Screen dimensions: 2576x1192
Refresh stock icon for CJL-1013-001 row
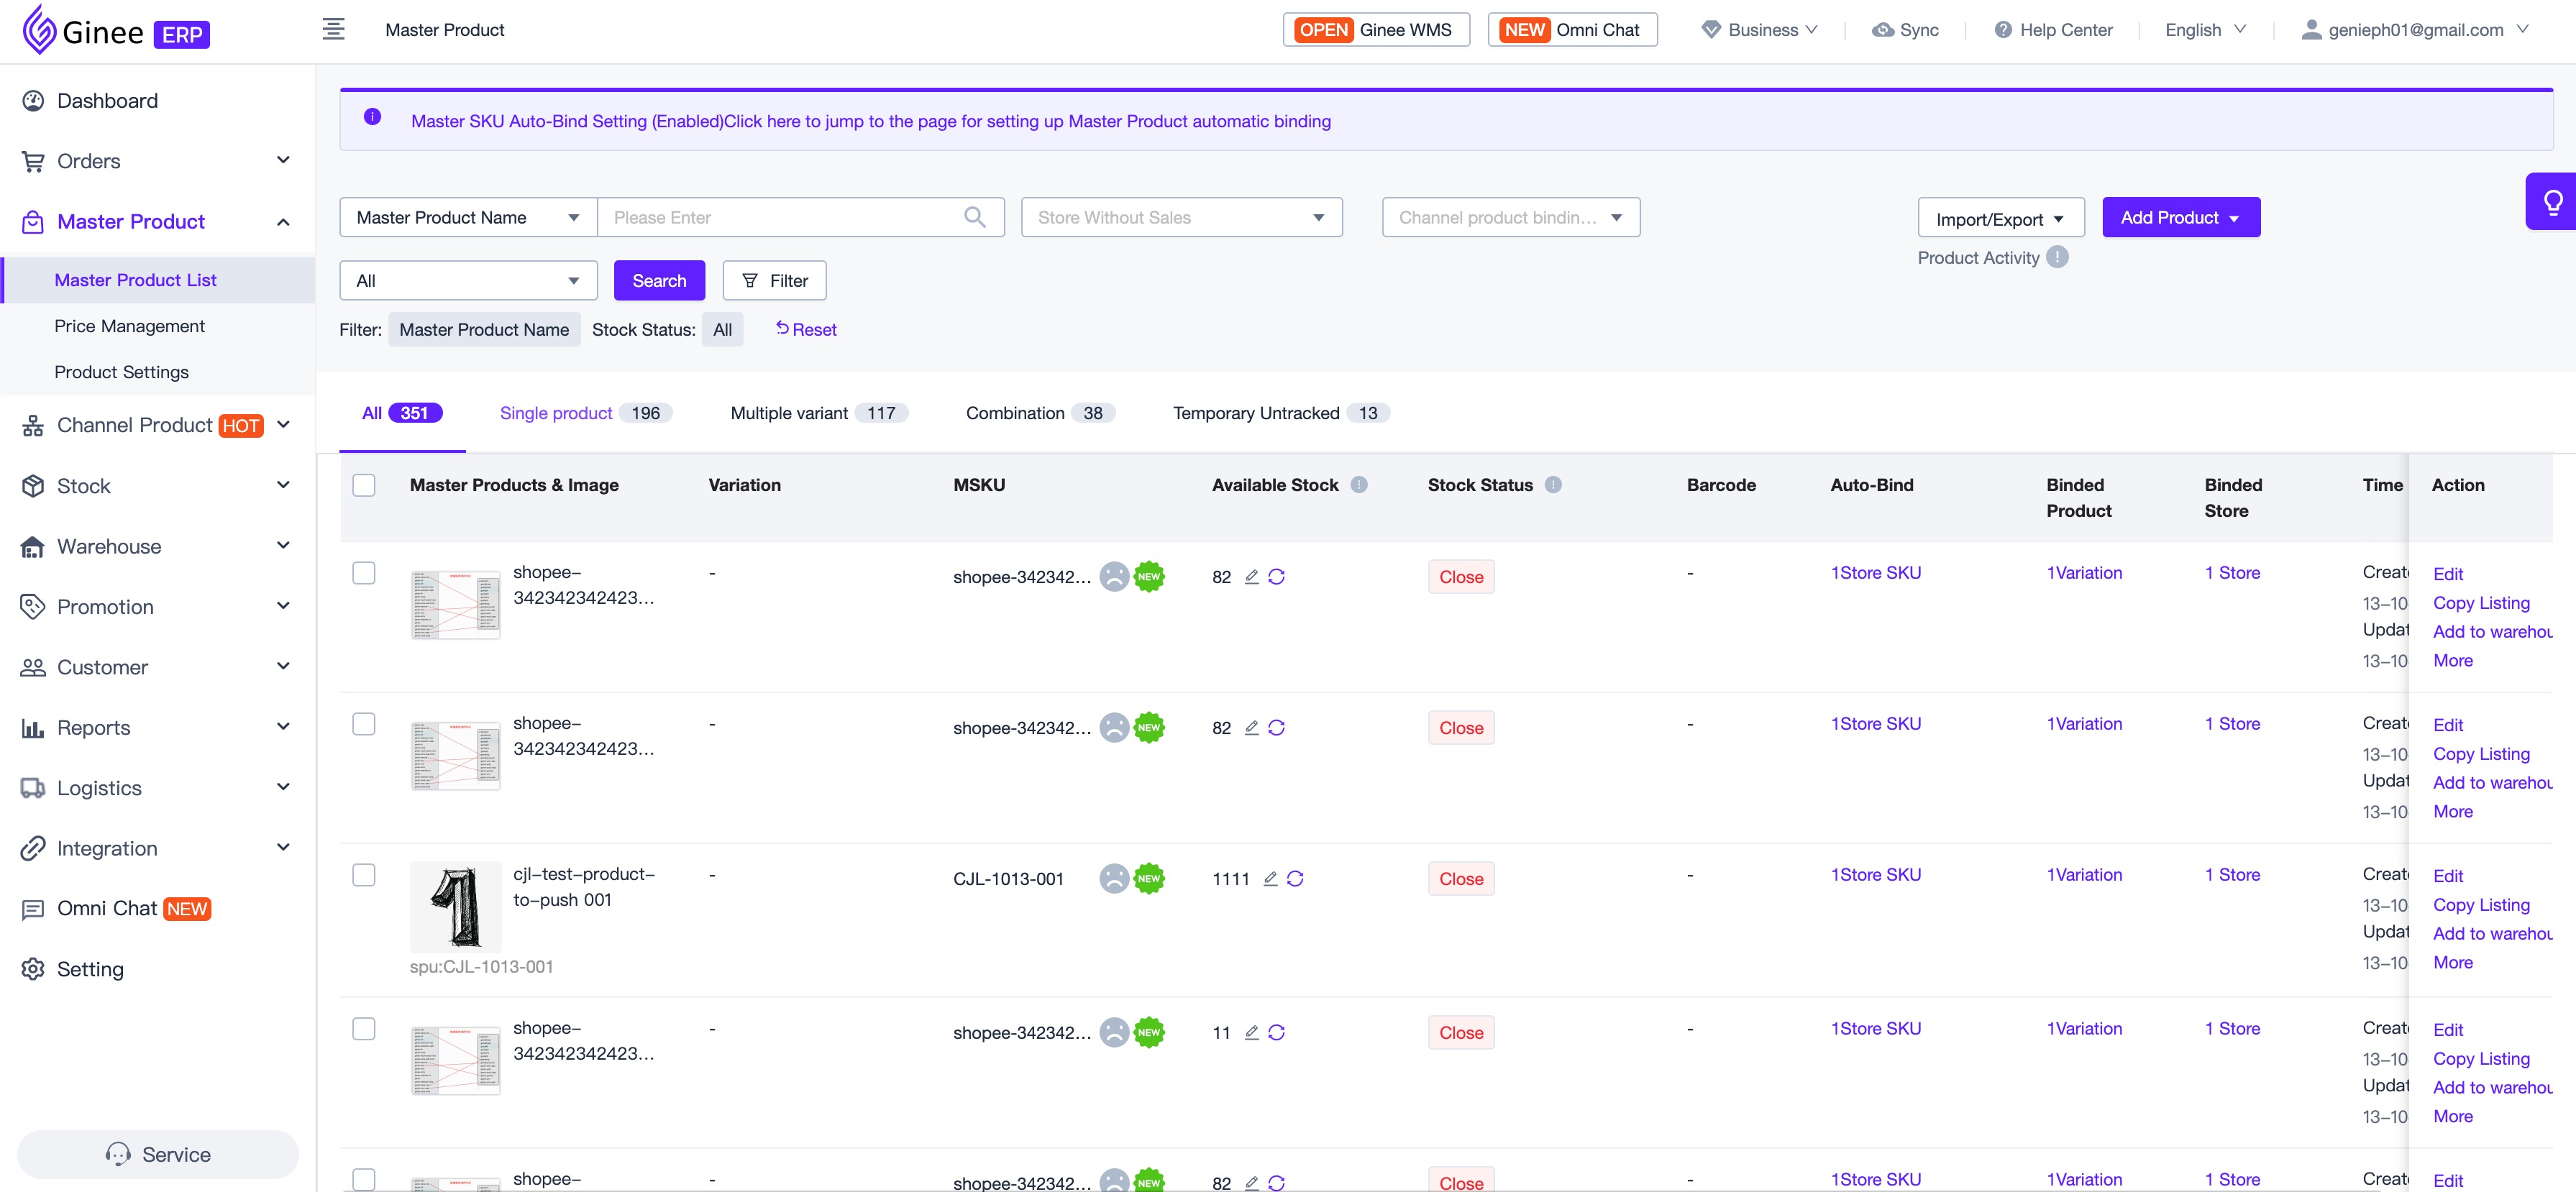coord(1295,879)
